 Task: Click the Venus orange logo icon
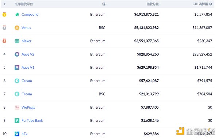[17, 28]
